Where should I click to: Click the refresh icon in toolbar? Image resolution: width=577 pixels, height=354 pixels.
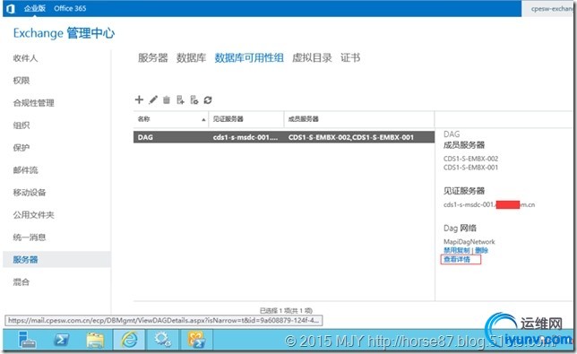(208, 99)
